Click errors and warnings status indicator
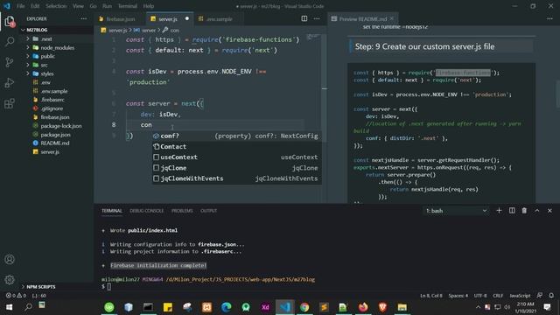560x315 pixels. (x=16, y=296)
